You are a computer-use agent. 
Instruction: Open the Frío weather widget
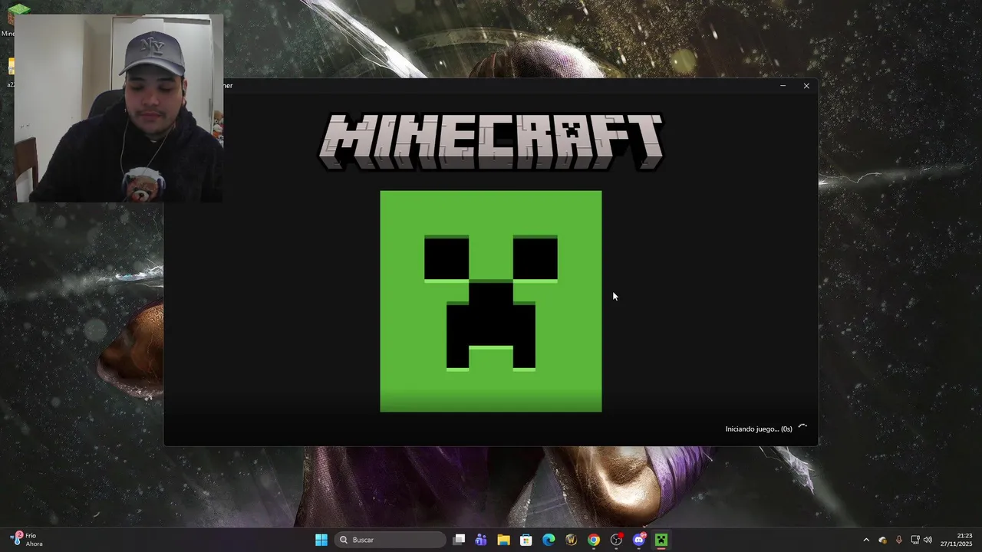pos(27,540)
